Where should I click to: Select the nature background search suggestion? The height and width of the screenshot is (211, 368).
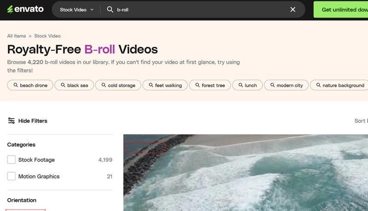click(340, 85)
